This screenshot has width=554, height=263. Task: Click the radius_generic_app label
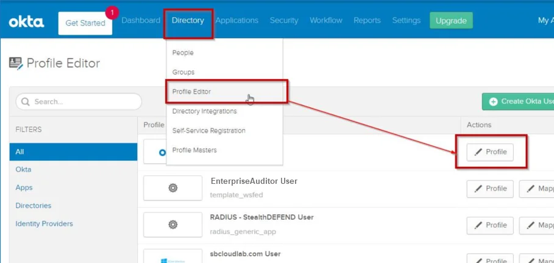click(x=243, y=231)
